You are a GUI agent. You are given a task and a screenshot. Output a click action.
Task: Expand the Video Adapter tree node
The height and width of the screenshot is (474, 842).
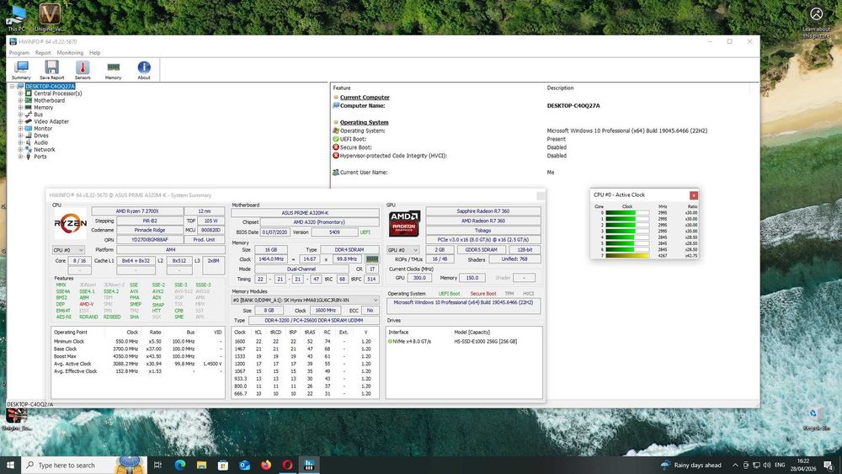coord(20,121)
